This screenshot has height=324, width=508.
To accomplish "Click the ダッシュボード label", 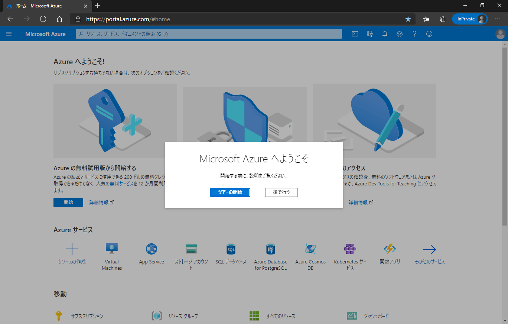I will [376, 316].
